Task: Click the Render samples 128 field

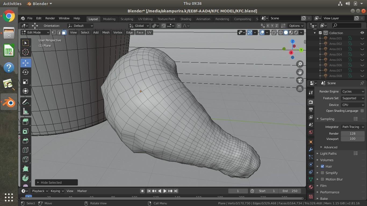Action: click(x=352, y=134)
